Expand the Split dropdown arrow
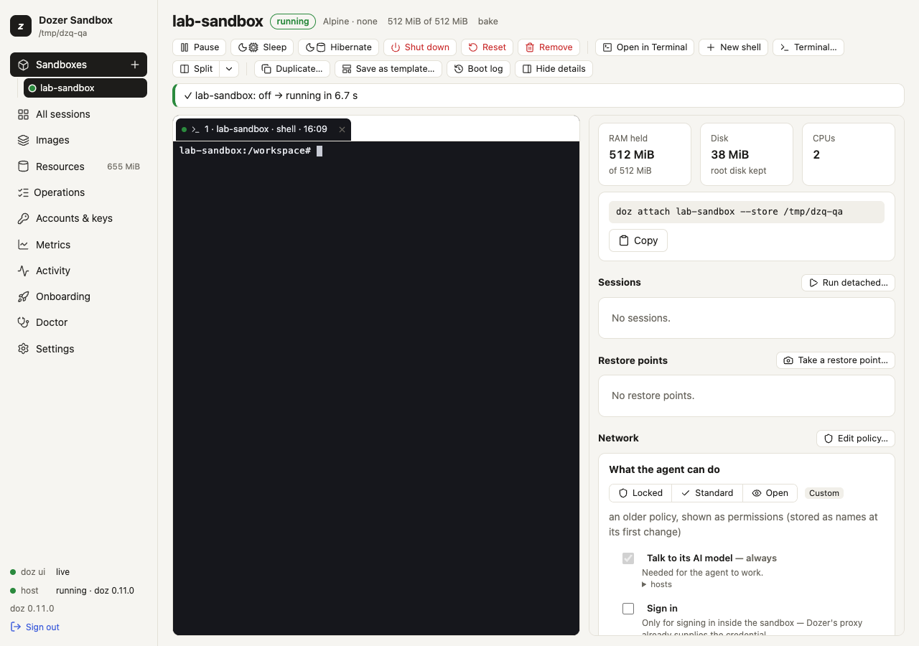Screen dimensions: 919x646 pyautogui.click(x=229, y=69)
